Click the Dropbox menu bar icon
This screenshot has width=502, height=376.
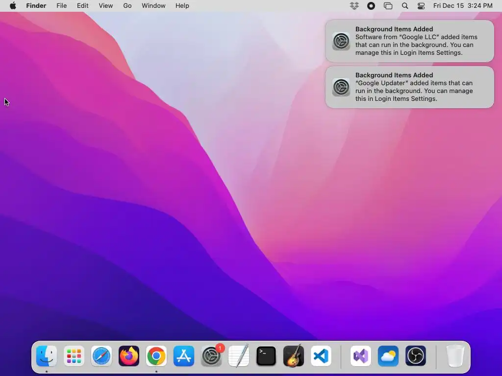pyautogui.click(x=354, y=6)
